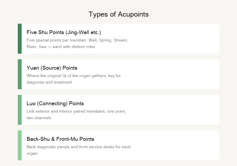Click the green accent bar beside Luo Points
Image resolution: width=237 pixels, height=166 pixels.
click(20, 110)
